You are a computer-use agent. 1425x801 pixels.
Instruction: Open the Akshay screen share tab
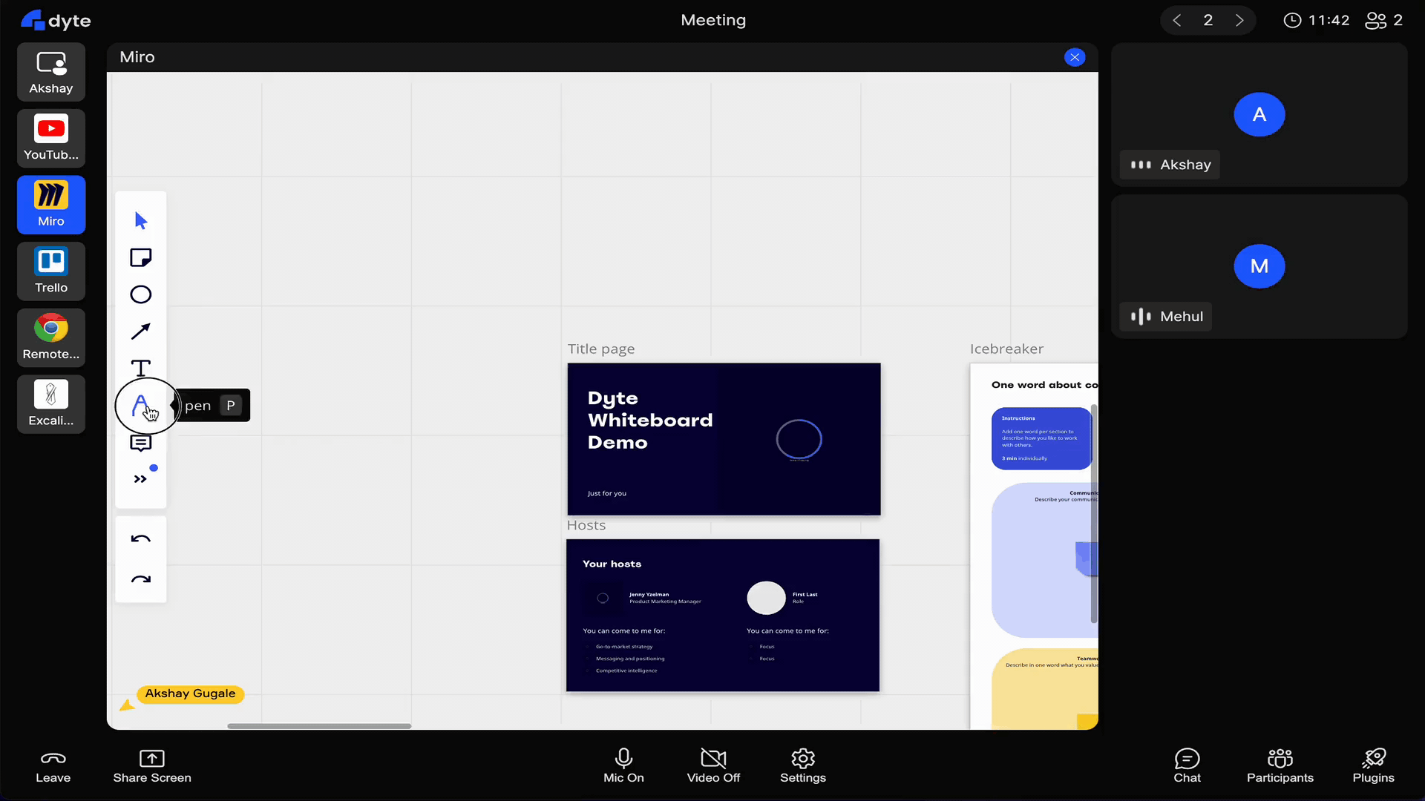point(51,72)
